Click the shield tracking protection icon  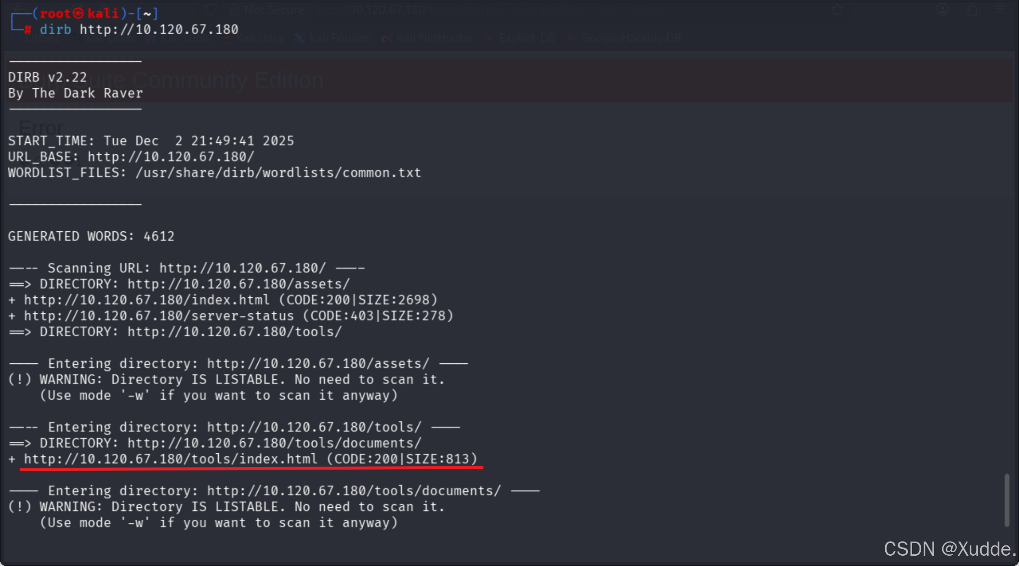(x=211, y=9)
